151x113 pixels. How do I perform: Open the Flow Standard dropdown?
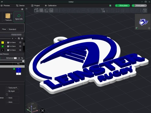[x=14, y=29]
